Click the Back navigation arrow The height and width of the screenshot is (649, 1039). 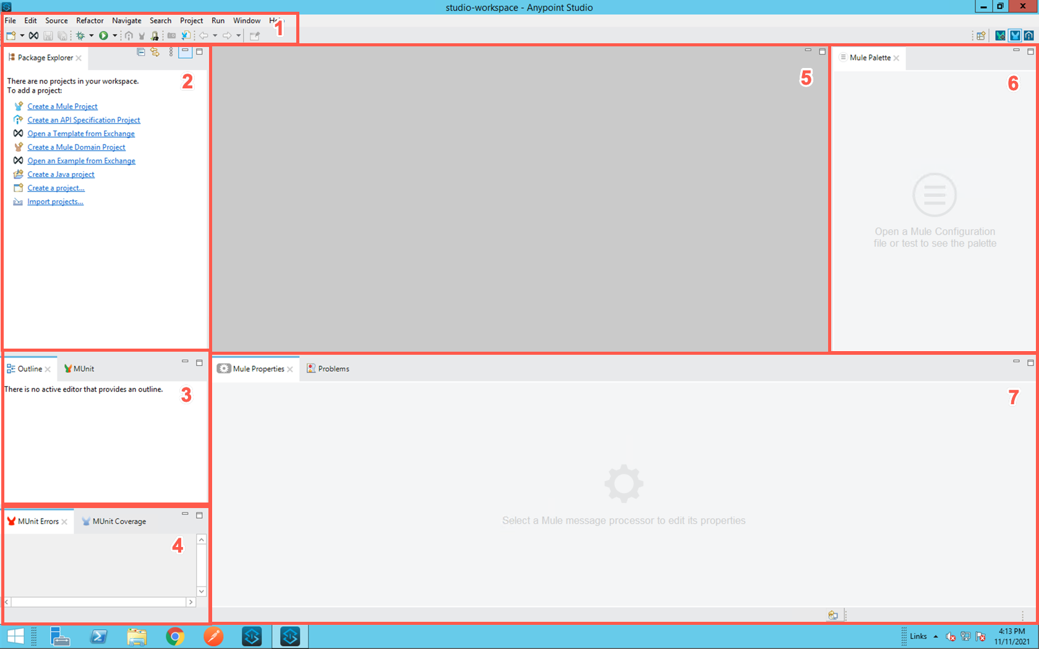[x=203, y=36]
